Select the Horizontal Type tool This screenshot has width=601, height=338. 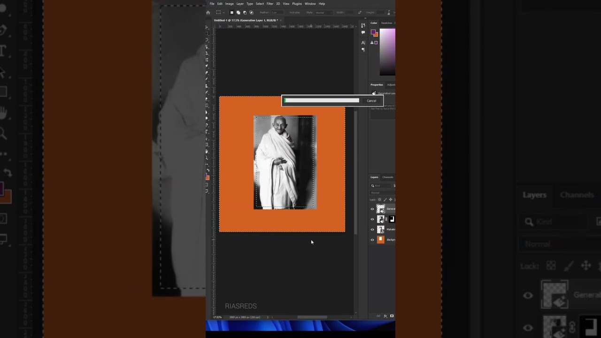coord(207,131)
